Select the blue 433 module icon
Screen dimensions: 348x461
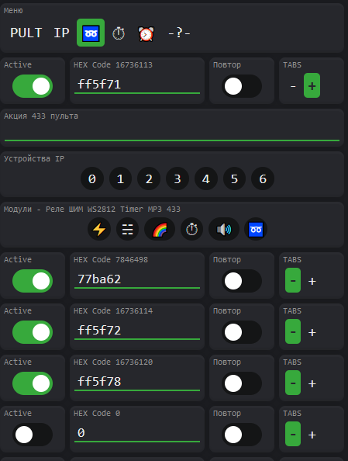[256, 229]
